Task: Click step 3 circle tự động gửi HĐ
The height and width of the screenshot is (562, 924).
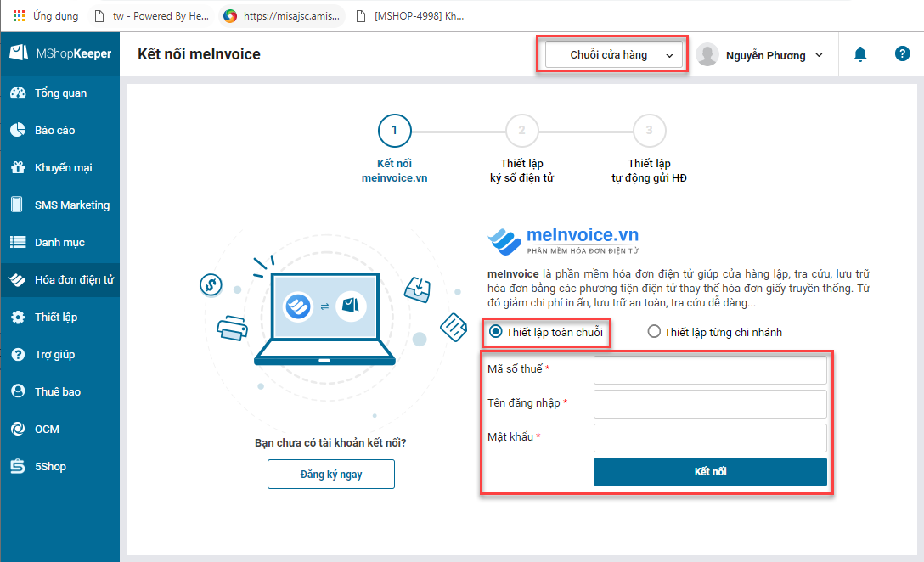Action: (x=649, y=130)
